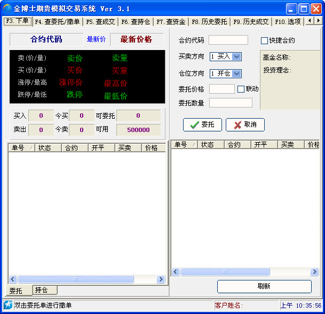Viewport: 325px width, 314px height.
Task: Click the 刷新 button
Action: click(264, 286)
